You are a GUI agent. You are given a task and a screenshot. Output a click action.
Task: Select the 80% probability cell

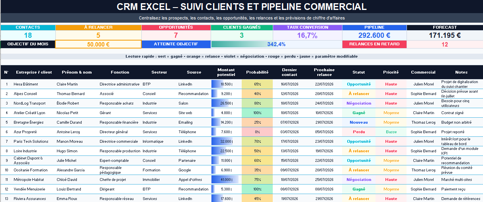[x=257, y=103]
